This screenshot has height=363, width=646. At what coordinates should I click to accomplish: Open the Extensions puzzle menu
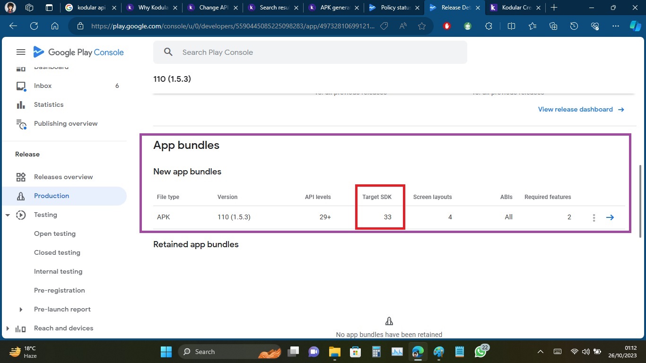tap(489, 26)
